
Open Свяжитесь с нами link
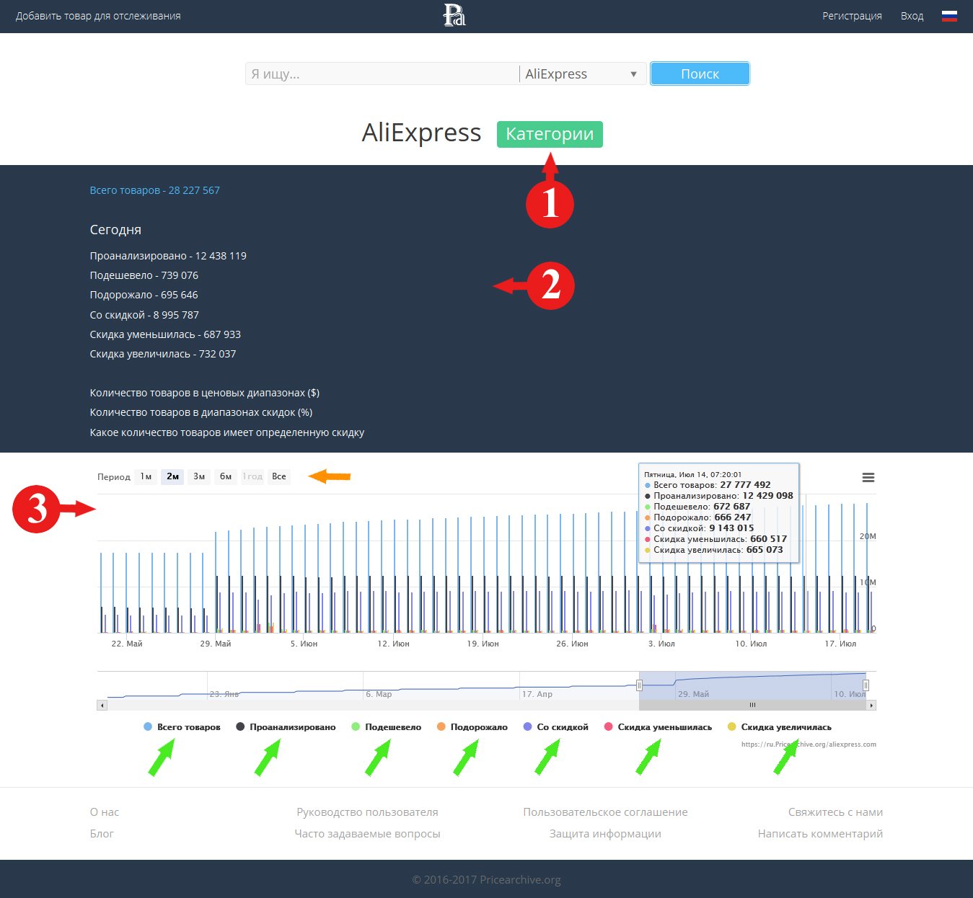tap(835, 812)
